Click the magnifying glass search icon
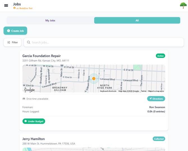This screenshot has width=188, height=151. pyautogui.click(x=29, y=42)
